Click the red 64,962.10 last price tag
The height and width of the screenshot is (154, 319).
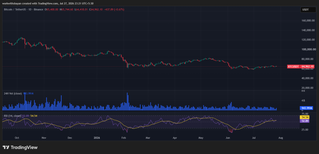pyautogui.click(x=307, y=67)
